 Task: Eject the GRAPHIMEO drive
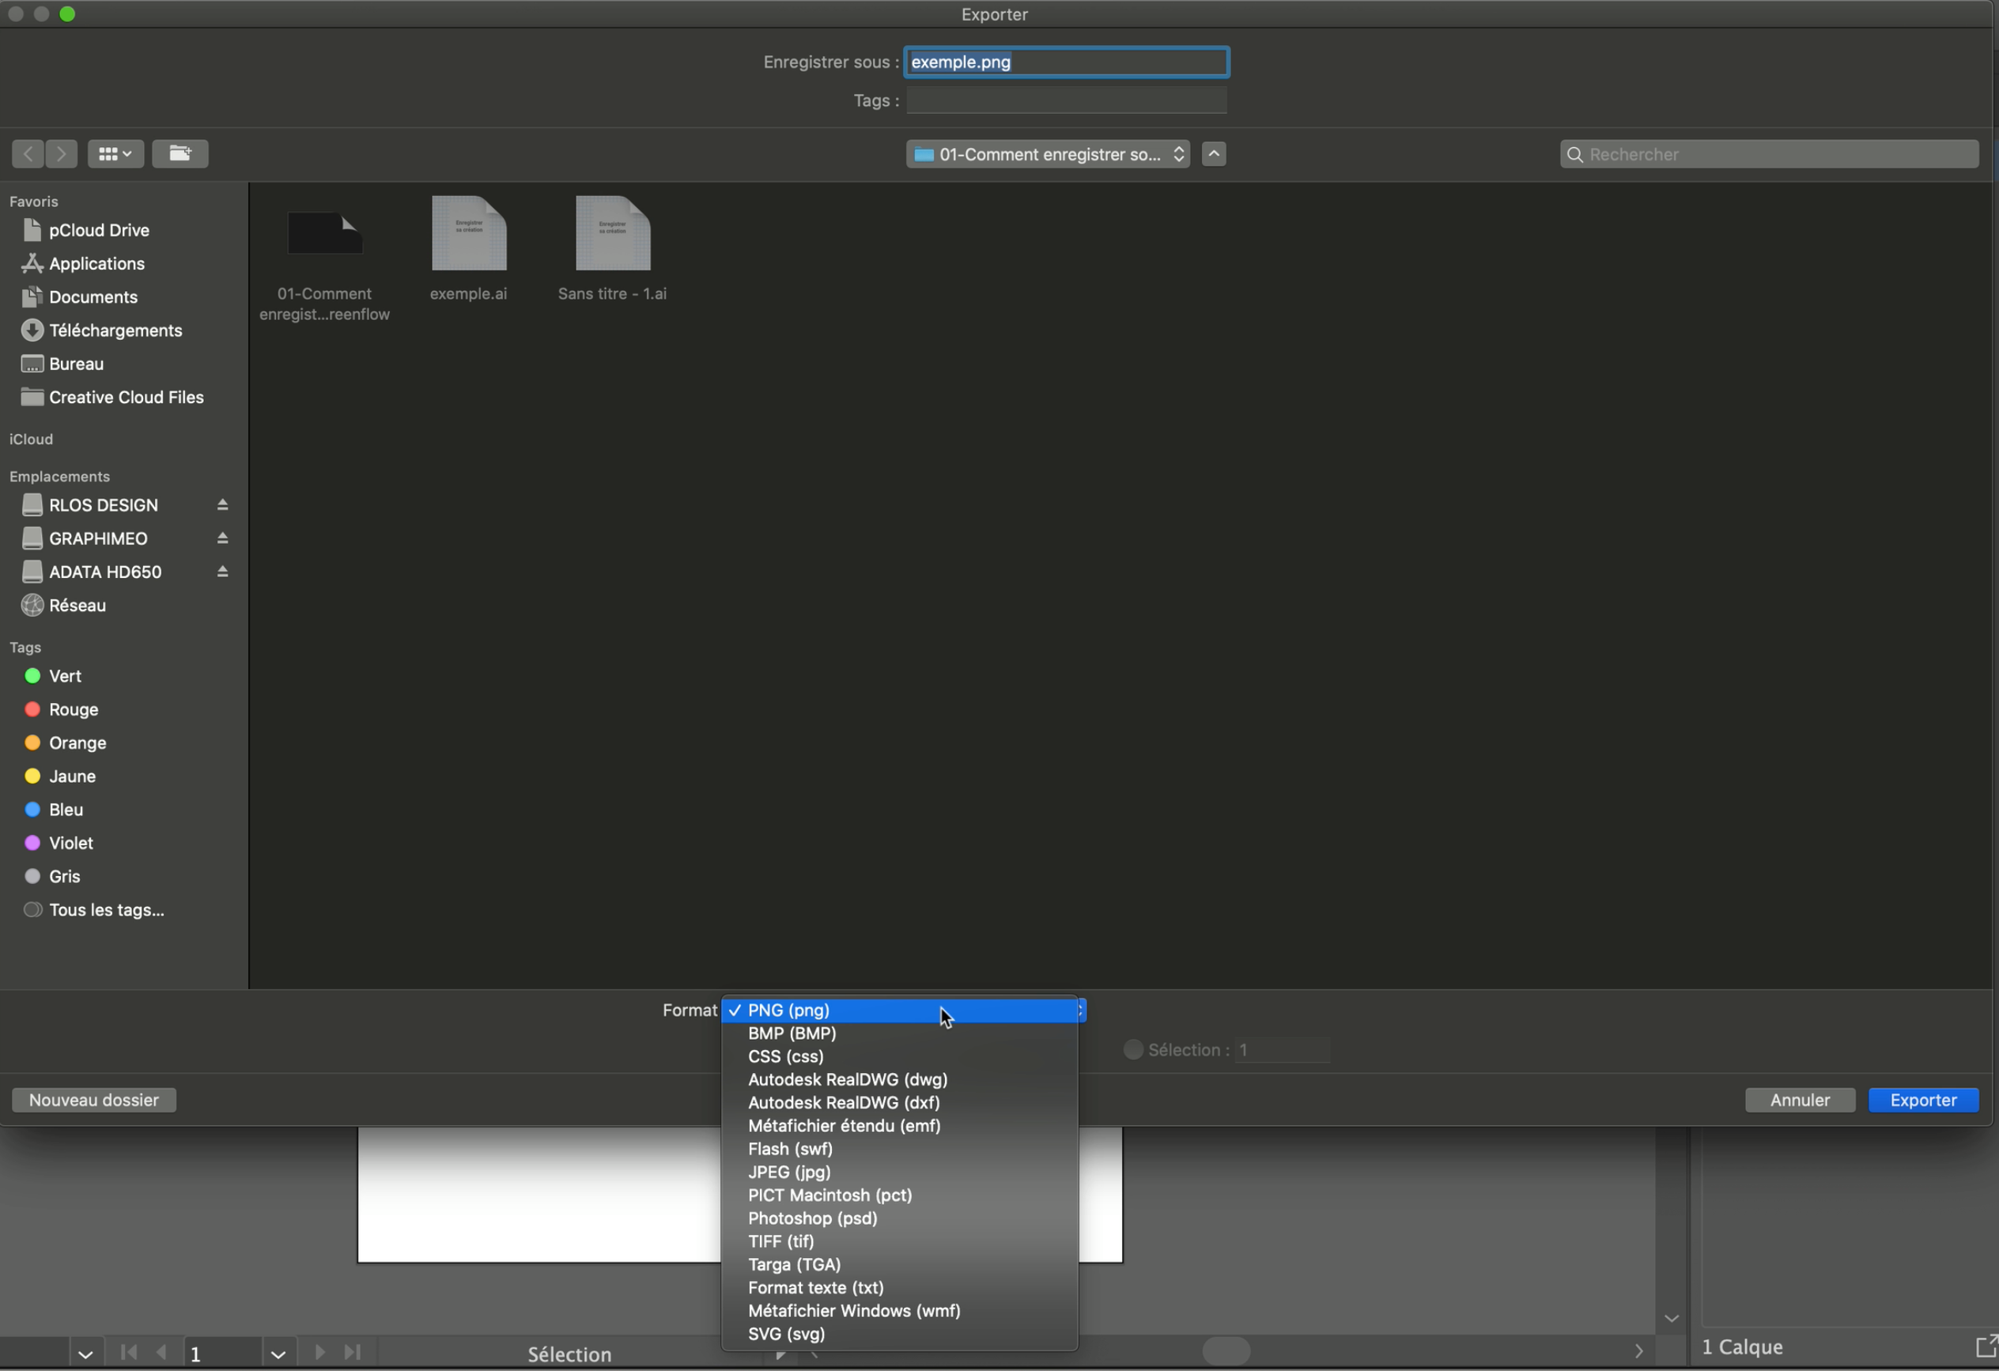click(x=222, y=538)
